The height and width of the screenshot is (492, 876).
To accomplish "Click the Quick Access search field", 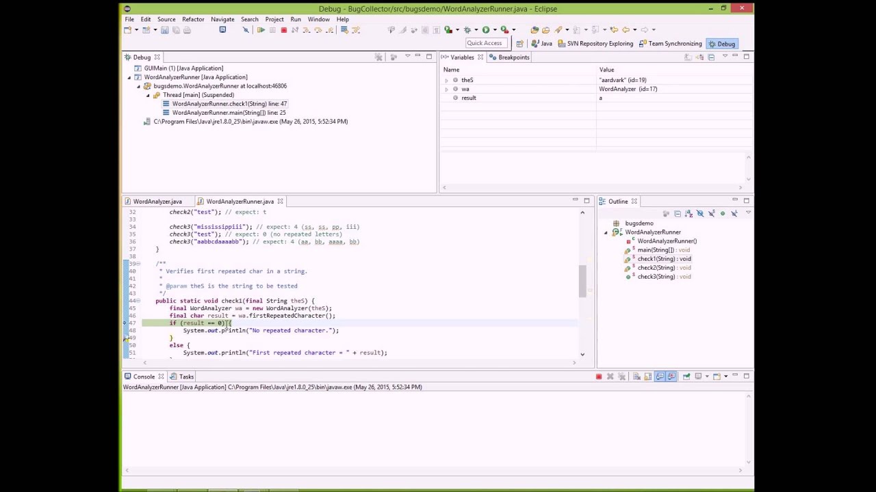I will click(x=487, y=43).
